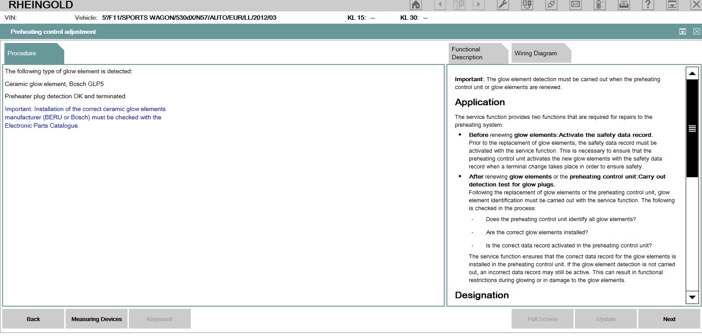
Task: Click the battery status icon
Action: click(600, 5)
